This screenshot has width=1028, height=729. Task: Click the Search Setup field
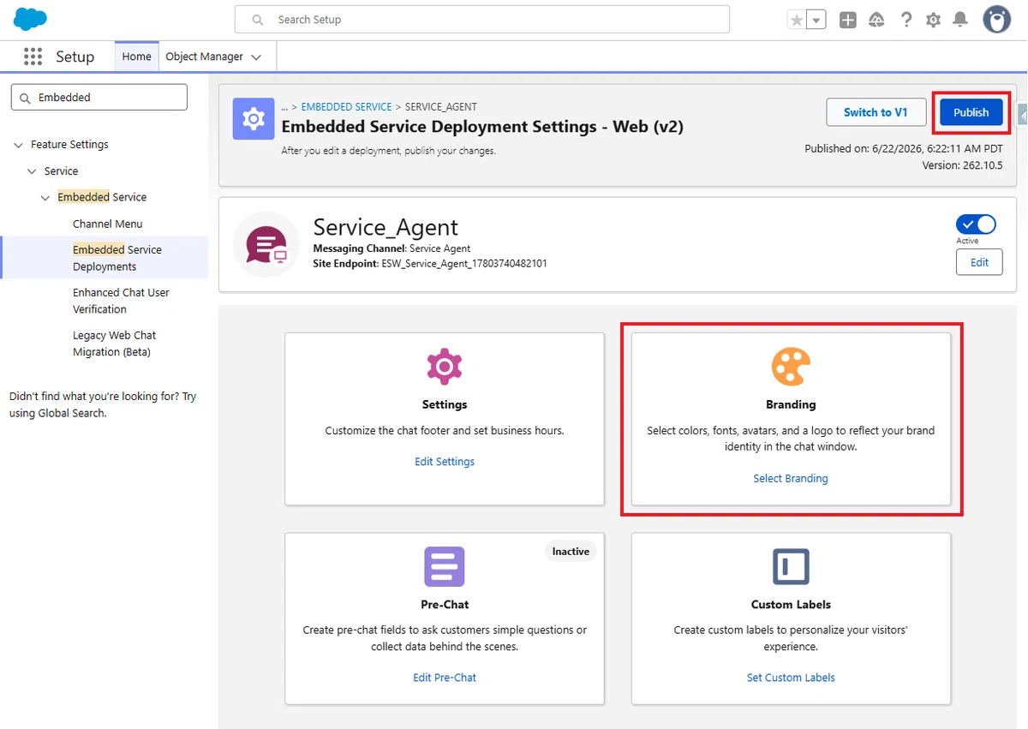pyautogui.click(x=482, y=19)
